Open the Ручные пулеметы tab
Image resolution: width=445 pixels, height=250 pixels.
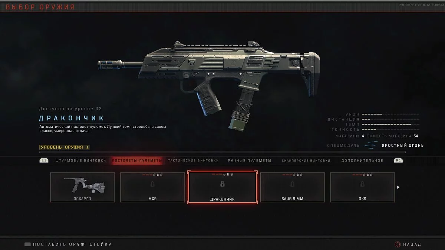[x=250, y=161]
